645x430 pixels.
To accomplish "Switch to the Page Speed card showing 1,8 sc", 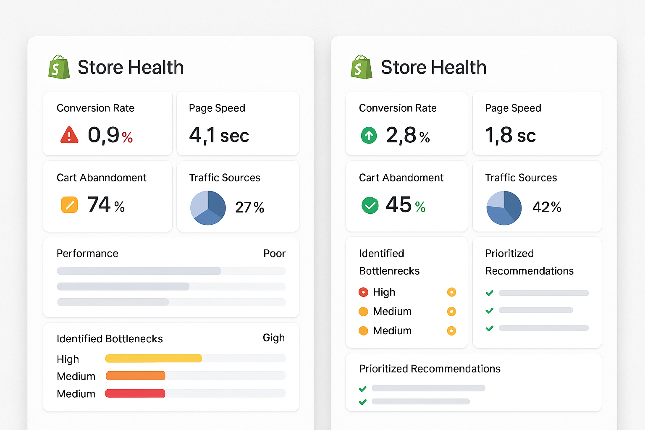I will (537, 123).
